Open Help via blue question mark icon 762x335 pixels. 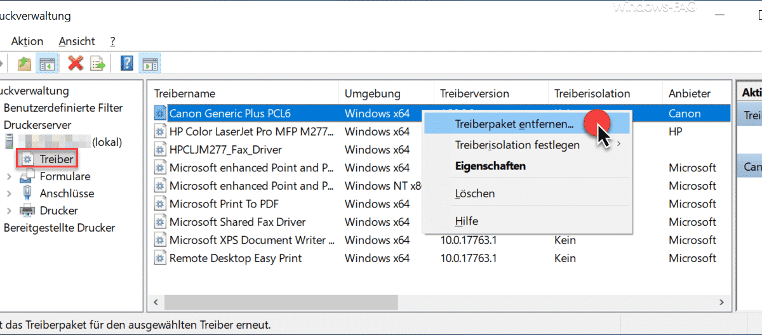(127, 63)
